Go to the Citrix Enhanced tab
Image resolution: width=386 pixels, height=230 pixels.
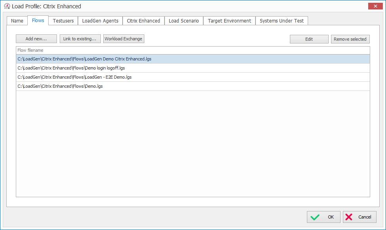[144, 21]
